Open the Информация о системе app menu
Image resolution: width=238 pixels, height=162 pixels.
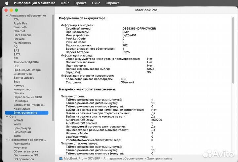pos(35,3)
